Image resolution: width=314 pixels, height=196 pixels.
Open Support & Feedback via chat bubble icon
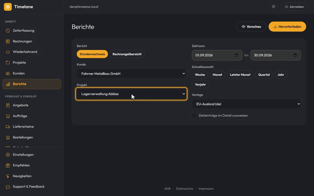pyautogui.click(x=8, y=187)
